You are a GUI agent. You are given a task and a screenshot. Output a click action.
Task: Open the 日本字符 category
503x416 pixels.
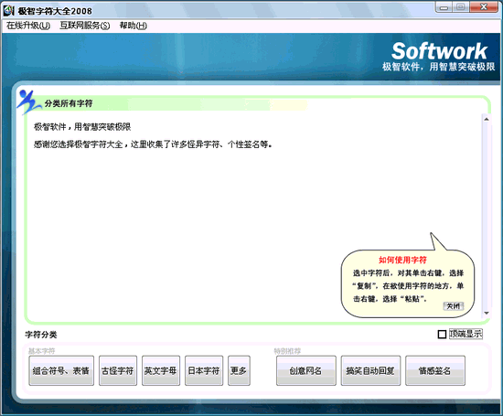coord(204,370)
